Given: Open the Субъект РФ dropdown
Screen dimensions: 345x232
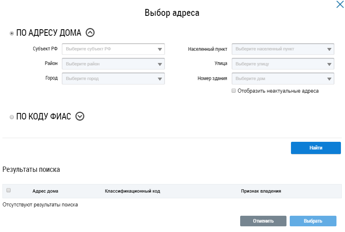Looking at the screenshot, I should pyautogui.click(x=113, y=50).
